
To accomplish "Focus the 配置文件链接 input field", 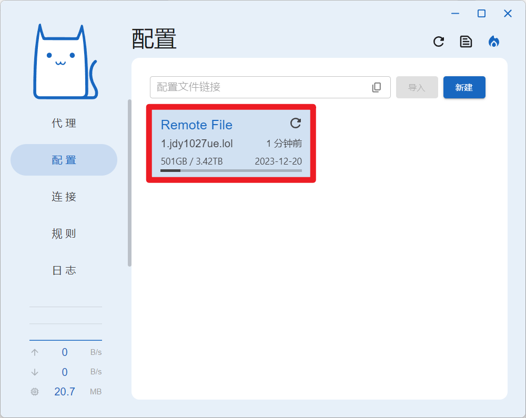I will (x=270, y=87).
